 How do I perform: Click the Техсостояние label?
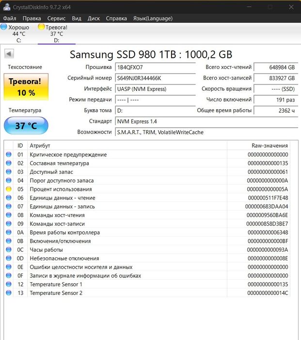[x=25, y=67]
